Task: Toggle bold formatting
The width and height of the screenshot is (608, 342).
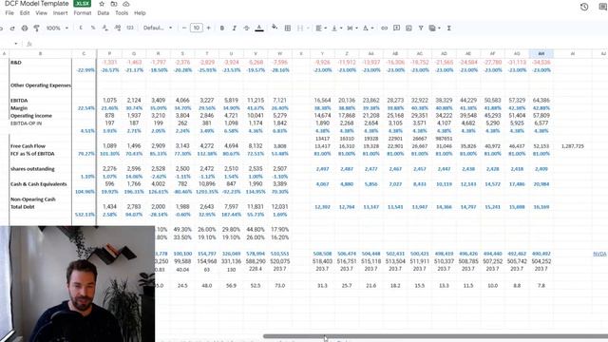Action: click(x=221, y=28)
